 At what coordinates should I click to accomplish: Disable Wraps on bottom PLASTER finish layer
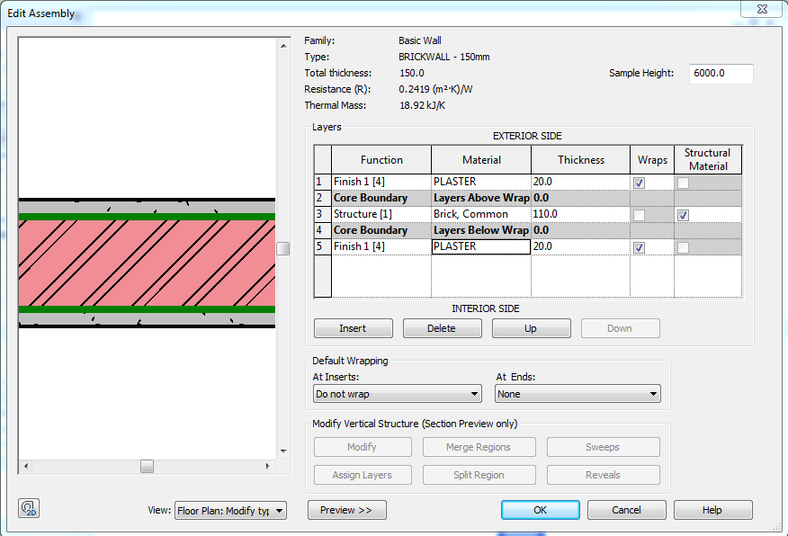[639, 247]
